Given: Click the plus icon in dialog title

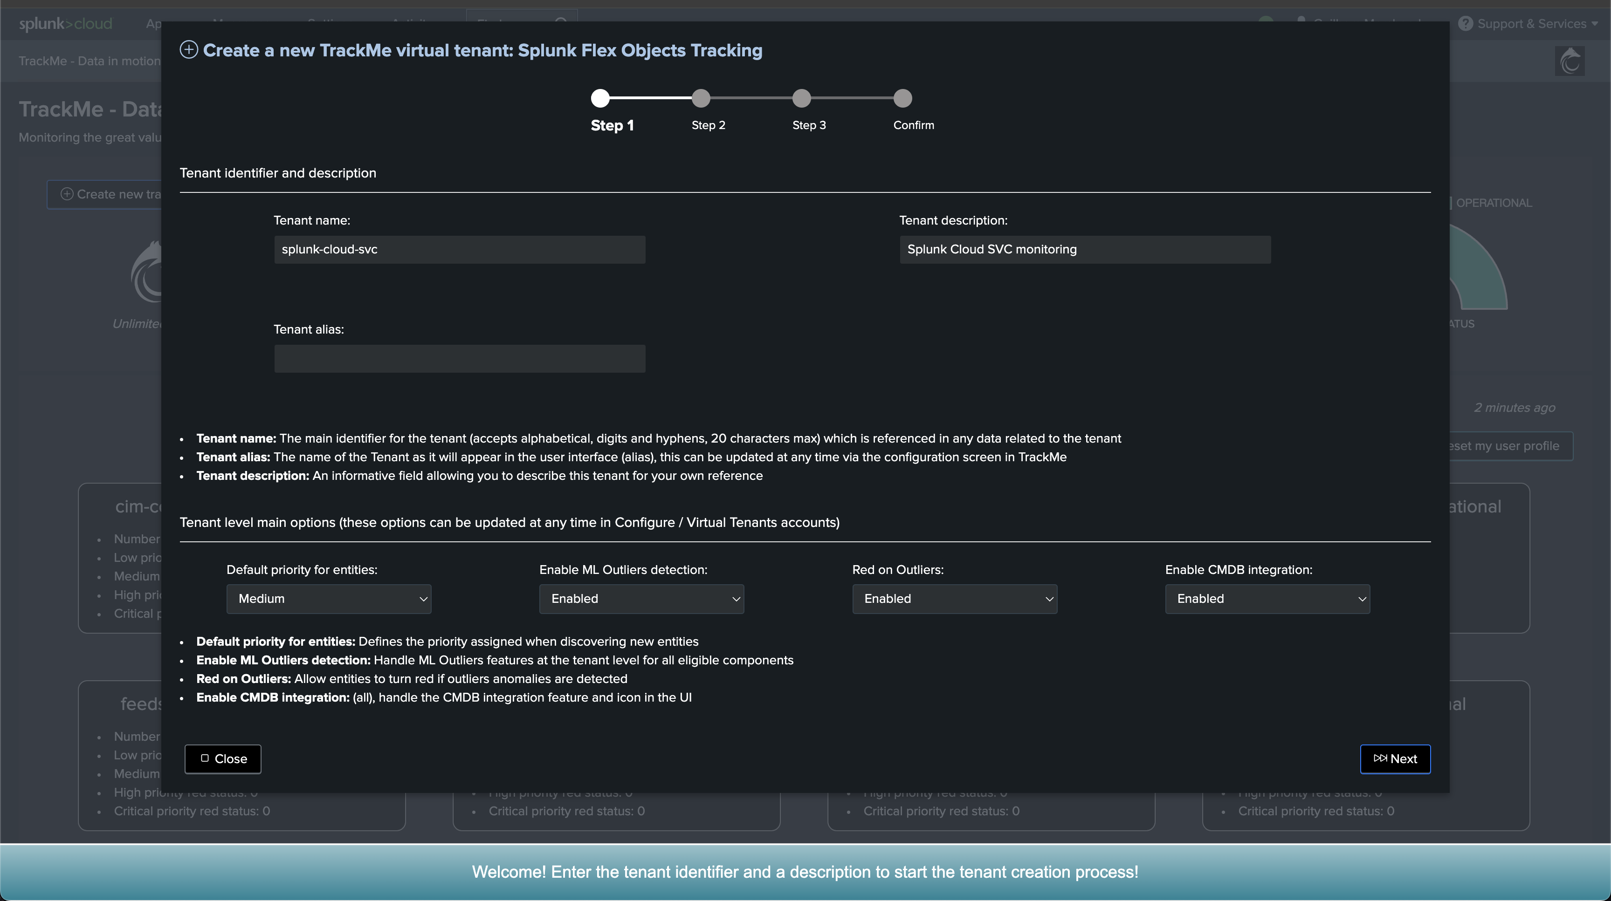Looking at the screenshot, I should pyautogui.click(x=189, y=50).
